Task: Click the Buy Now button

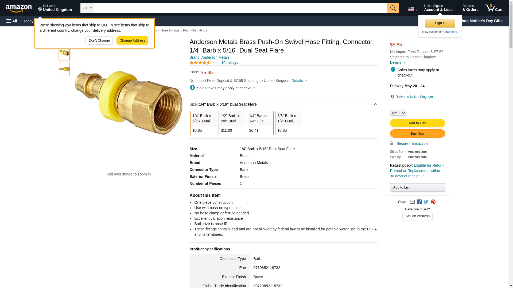Action: (417, 133)
